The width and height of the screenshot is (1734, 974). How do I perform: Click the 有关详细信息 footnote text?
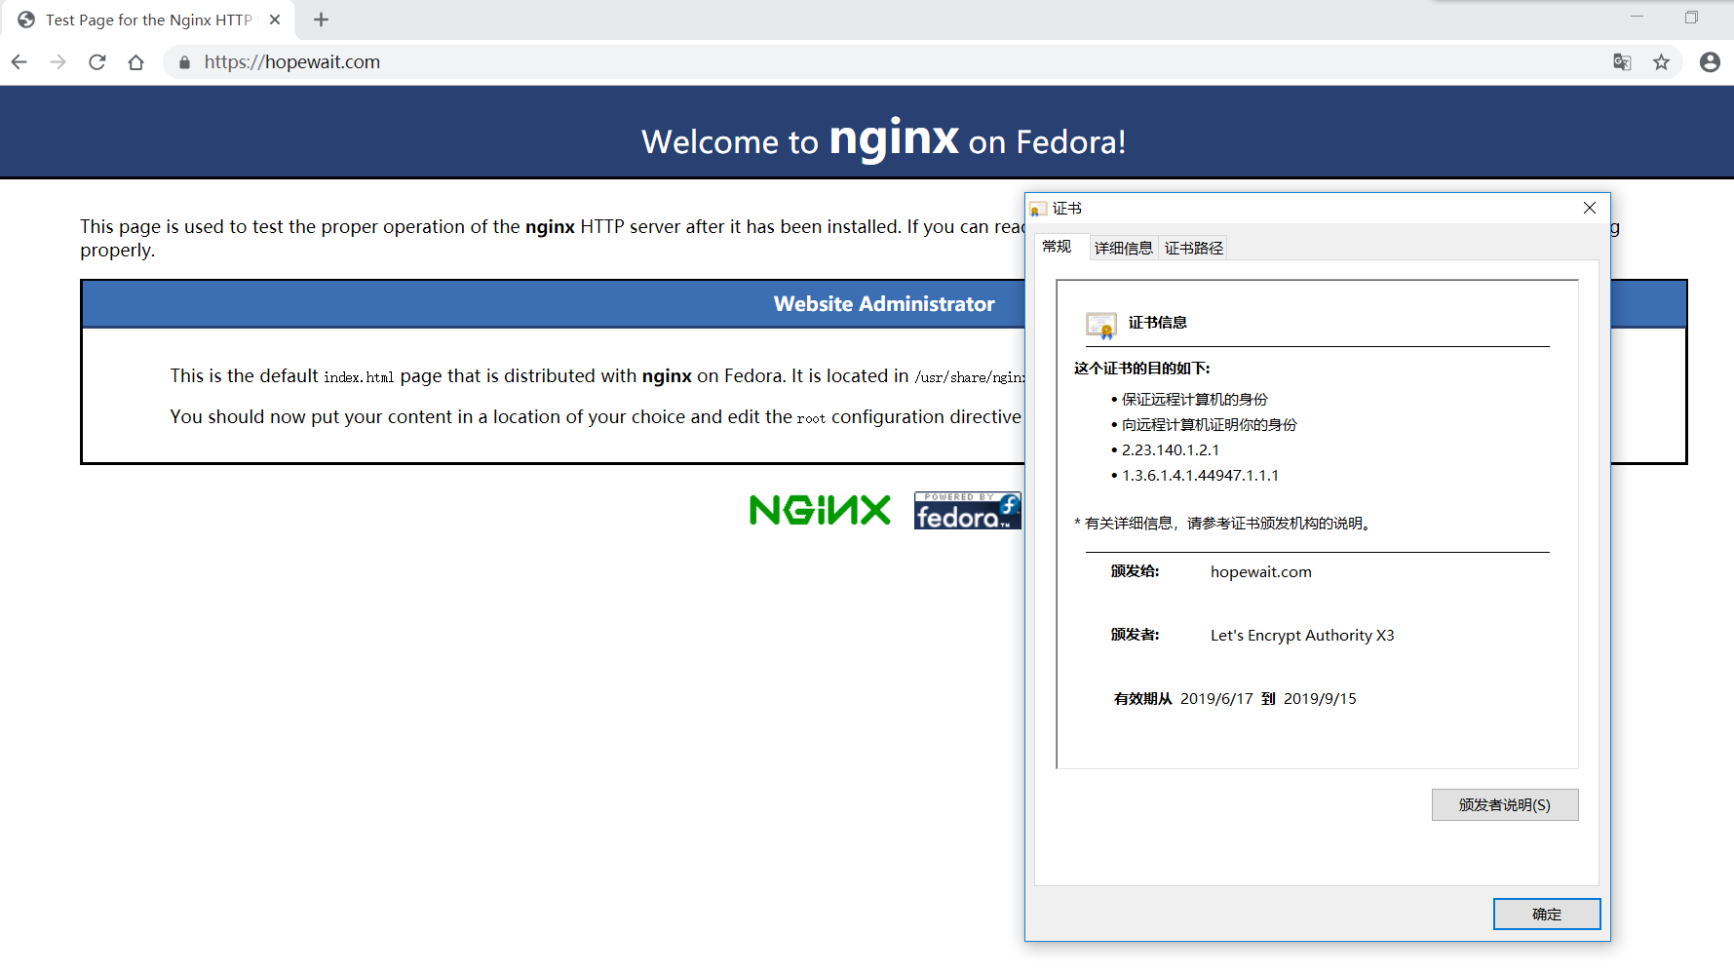click(x=1226, y=524)
